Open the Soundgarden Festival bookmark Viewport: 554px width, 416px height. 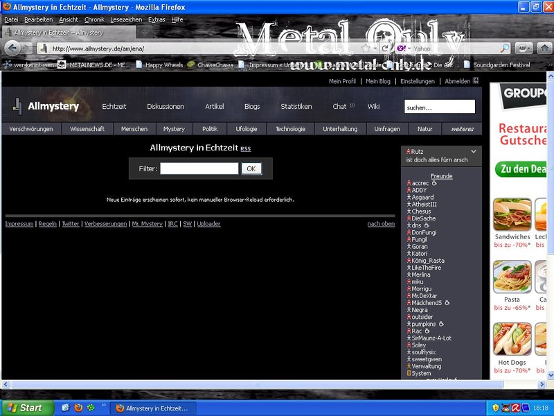(497, 64)
